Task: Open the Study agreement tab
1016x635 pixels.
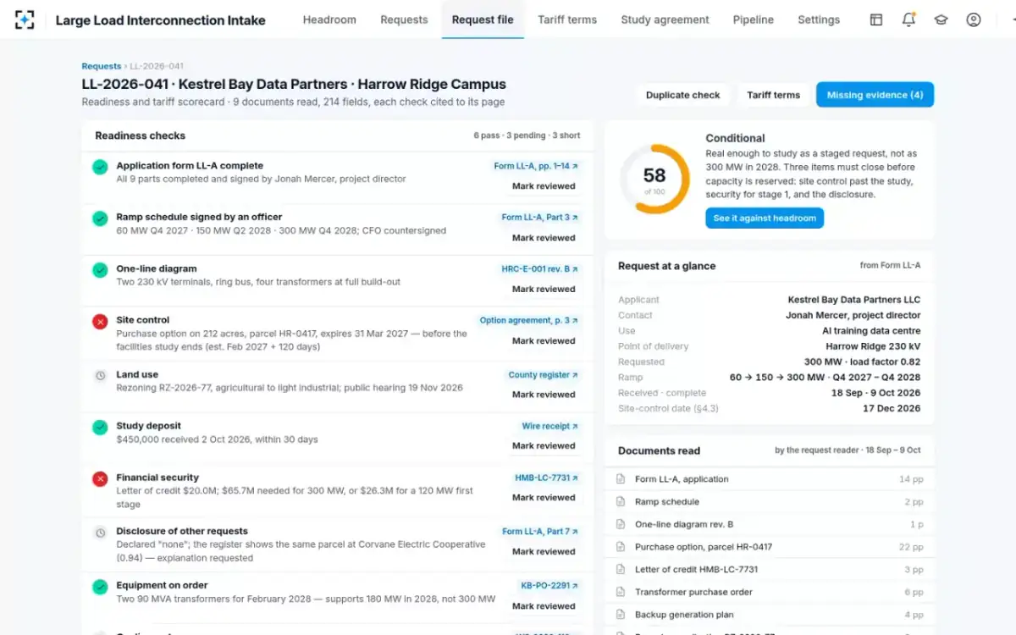Action: point(665,19)
